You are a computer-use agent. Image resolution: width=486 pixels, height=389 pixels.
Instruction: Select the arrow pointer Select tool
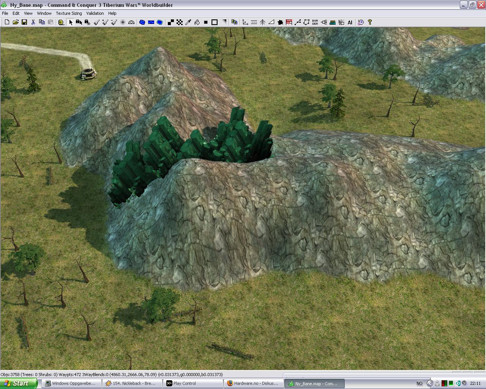(71, 22)
